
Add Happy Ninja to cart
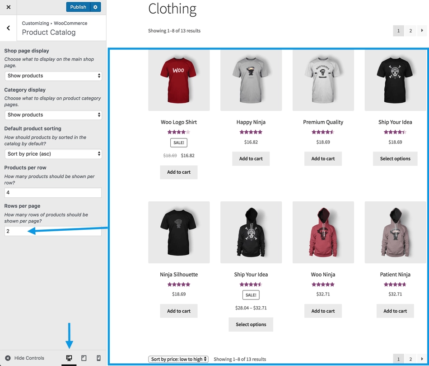[x=251, y=159]
